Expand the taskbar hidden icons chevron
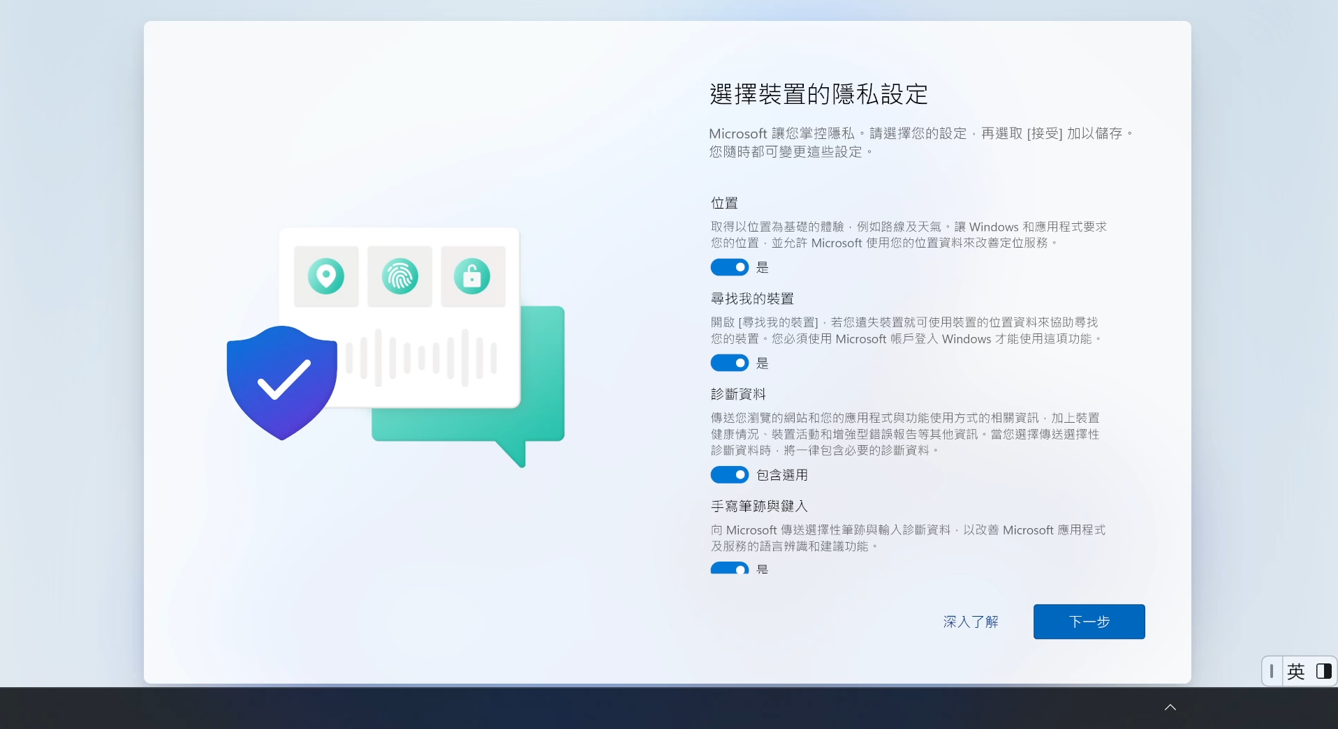 pyautogui.click(x=1170, y=707)
